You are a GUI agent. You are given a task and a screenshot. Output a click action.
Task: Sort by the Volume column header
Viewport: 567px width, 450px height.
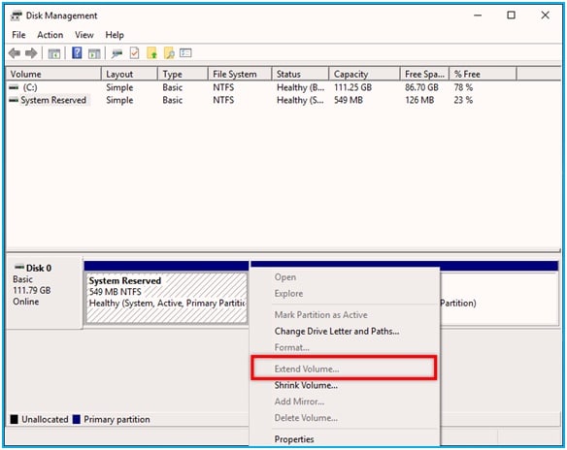(53, 74)
